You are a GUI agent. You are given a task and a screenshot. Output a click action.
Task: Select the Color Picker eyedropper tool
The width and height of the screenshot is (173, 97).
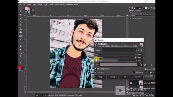(21, 60)
